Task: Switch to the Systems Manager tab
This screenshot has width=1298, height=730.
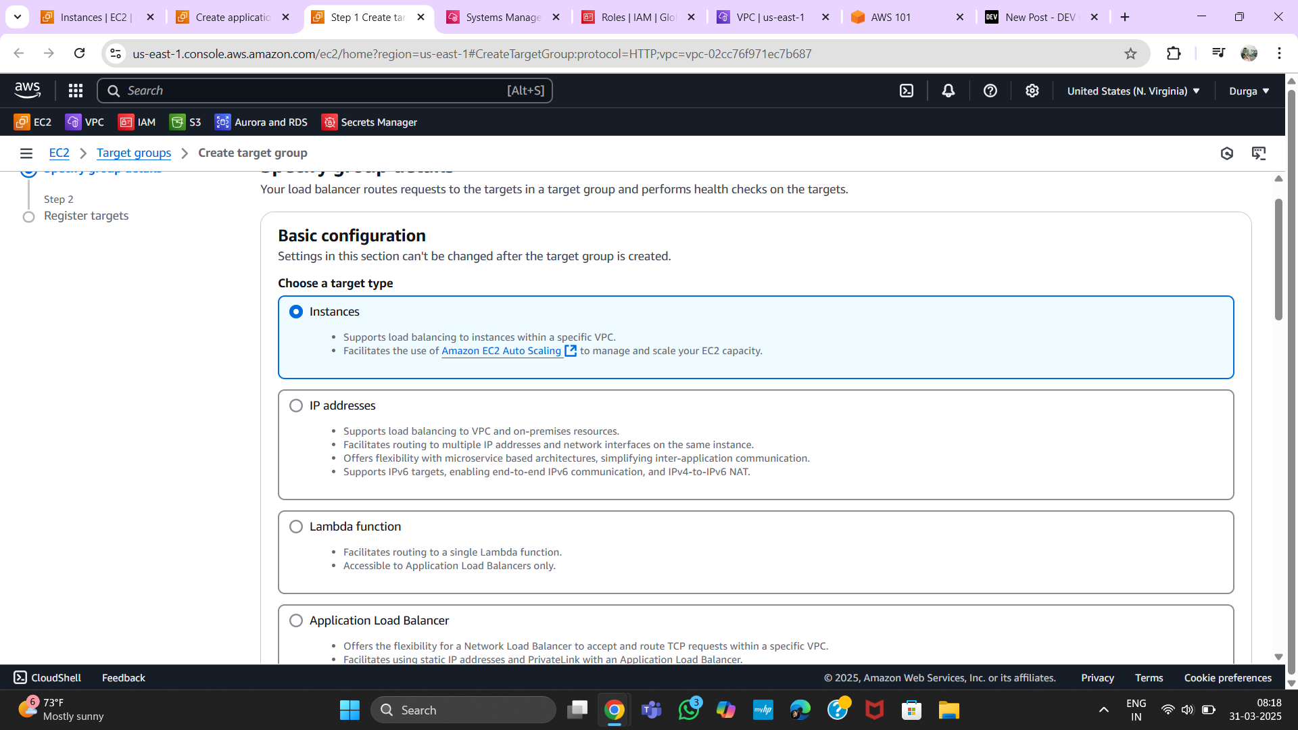Action: pos(504,17)
